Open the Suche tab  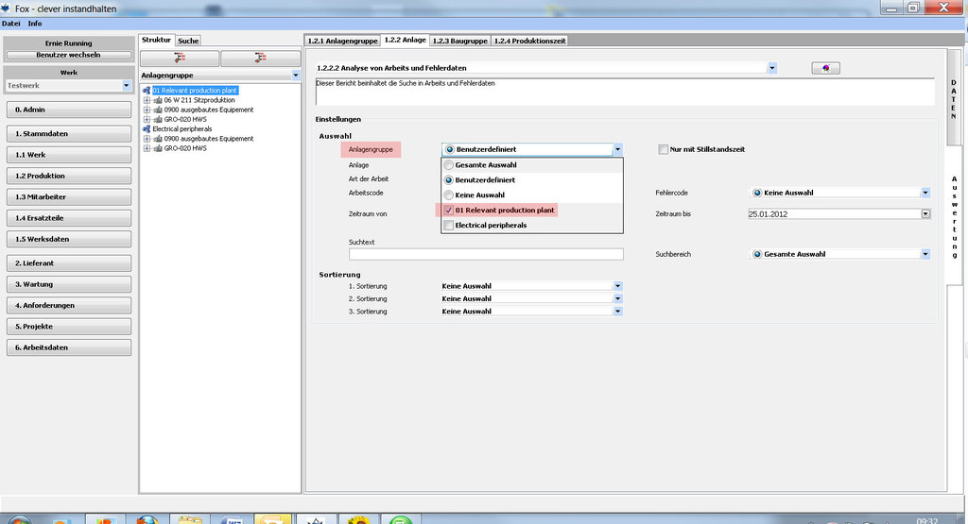pyautogui.click(x=188, y=41)
